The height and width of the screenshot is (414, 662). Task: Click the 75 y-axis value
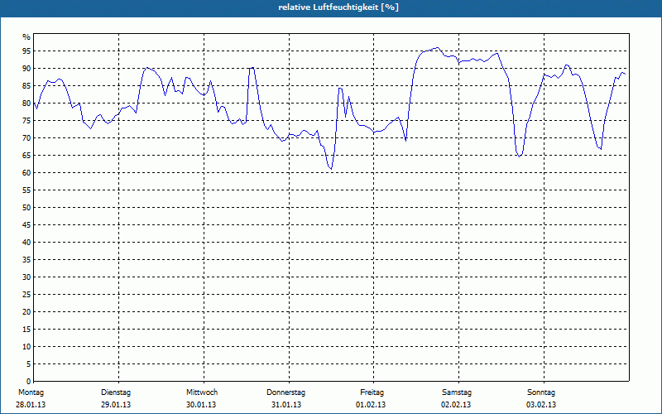(26, 120)
